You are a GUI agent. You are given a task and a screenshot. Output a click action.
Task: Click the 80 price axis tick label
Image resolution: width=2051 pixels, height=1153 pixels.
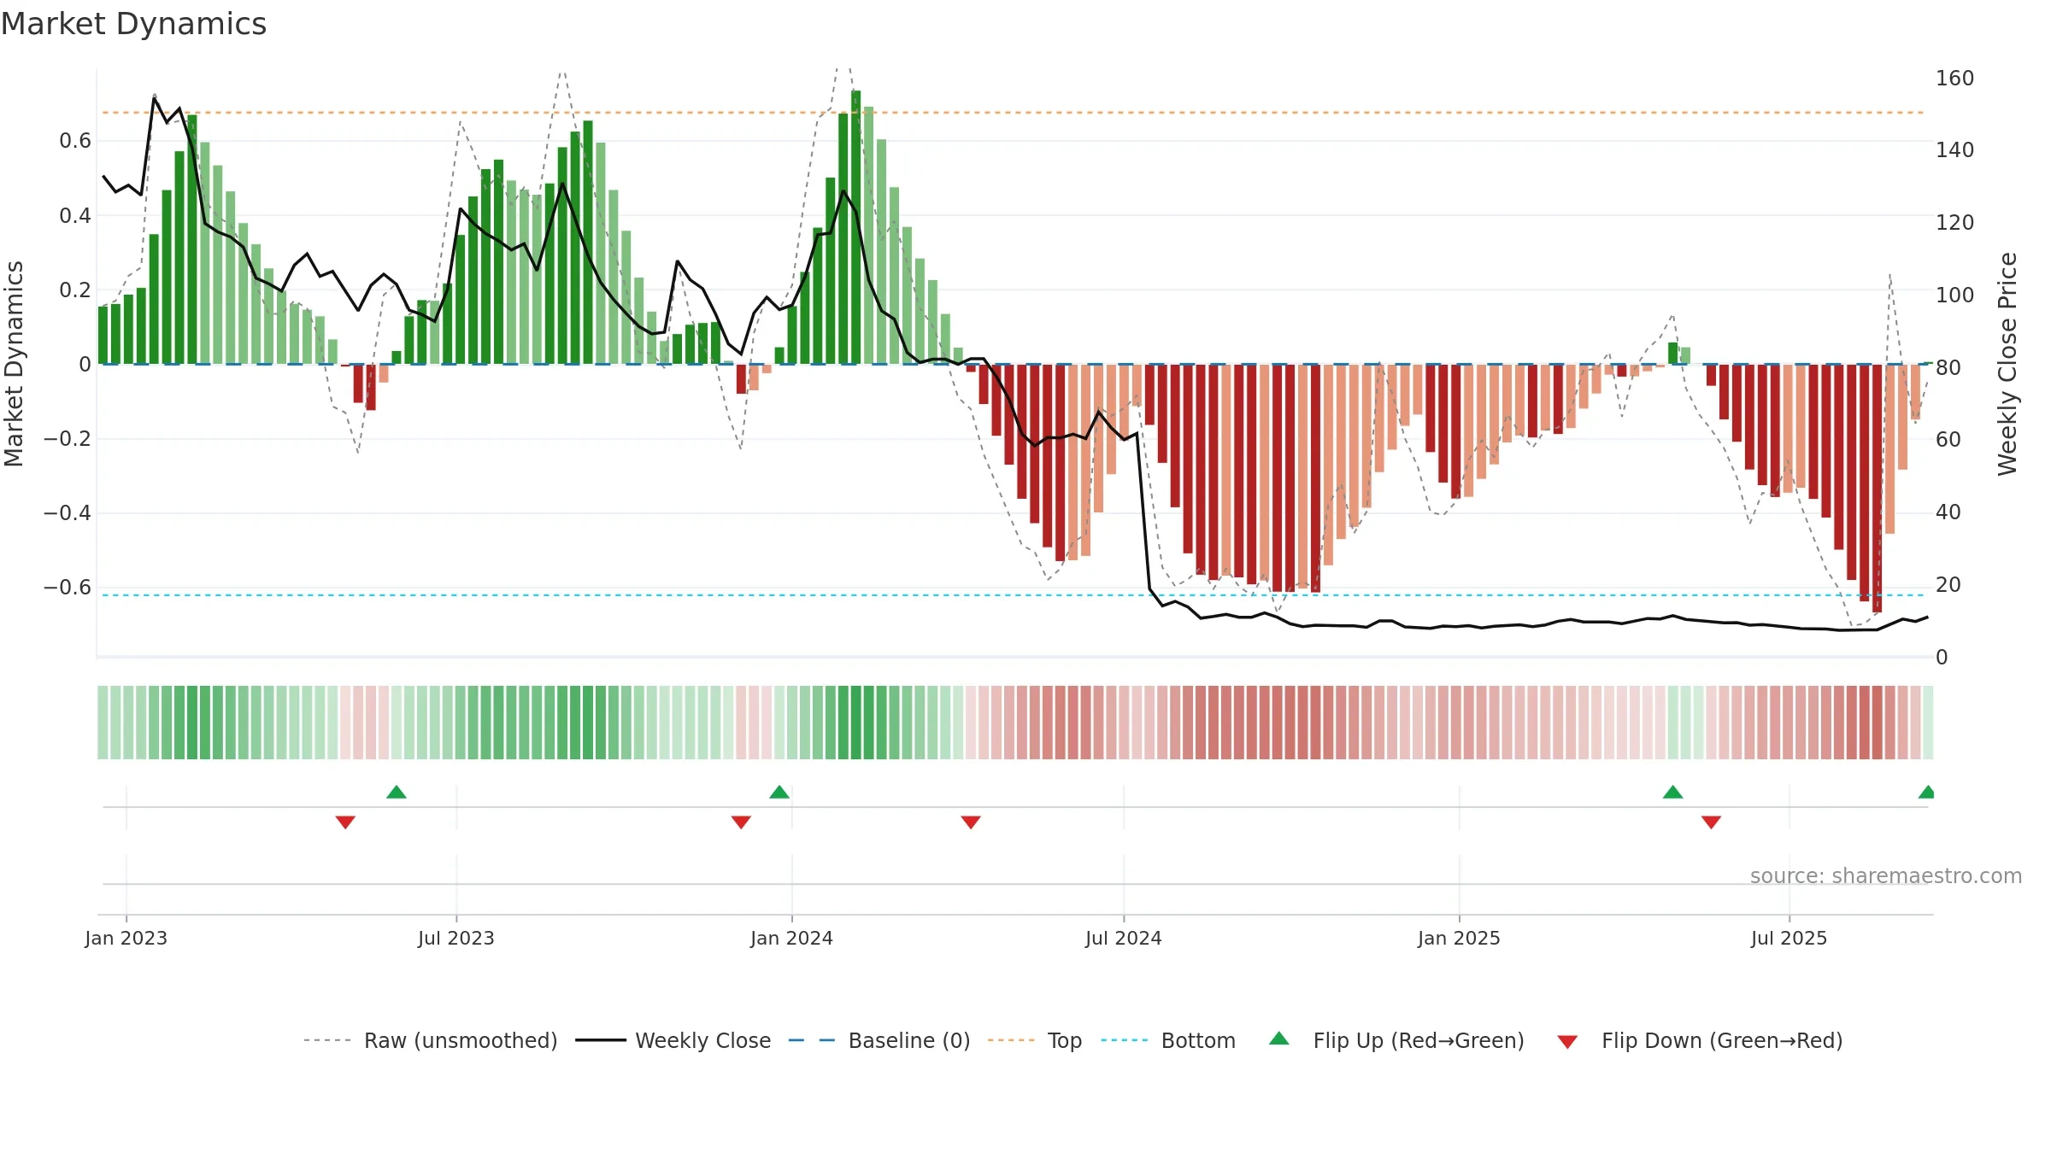pyautogui.click(x=1948, y=368)
